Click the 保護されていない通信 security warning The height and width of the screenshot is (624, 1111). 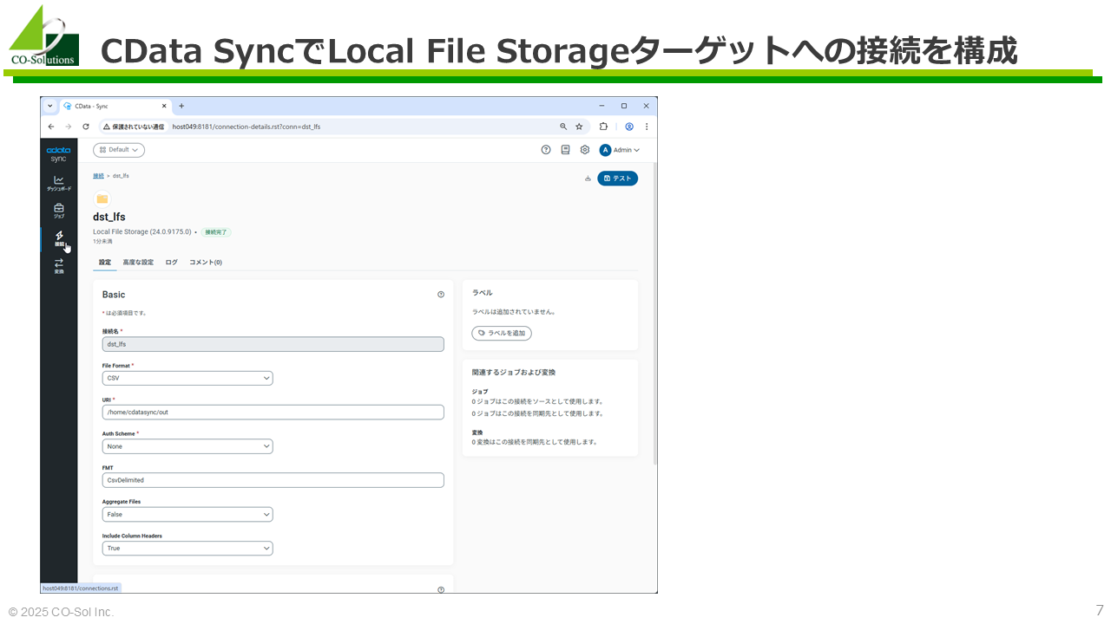coord(134,127)
